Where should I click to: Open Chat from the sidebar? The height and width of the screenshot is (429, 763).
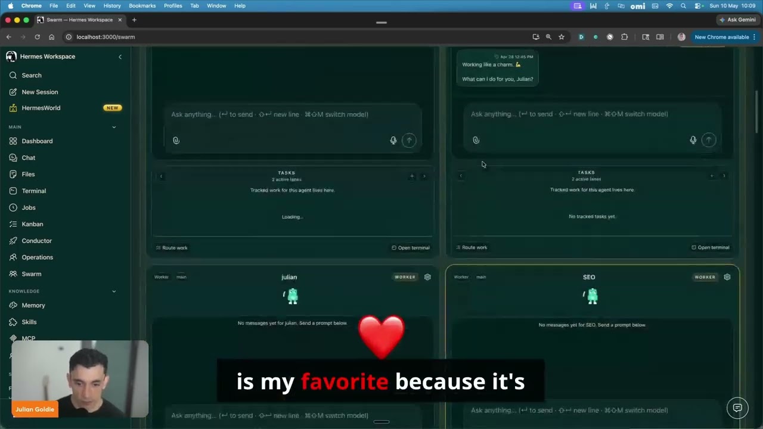point(29,158)
